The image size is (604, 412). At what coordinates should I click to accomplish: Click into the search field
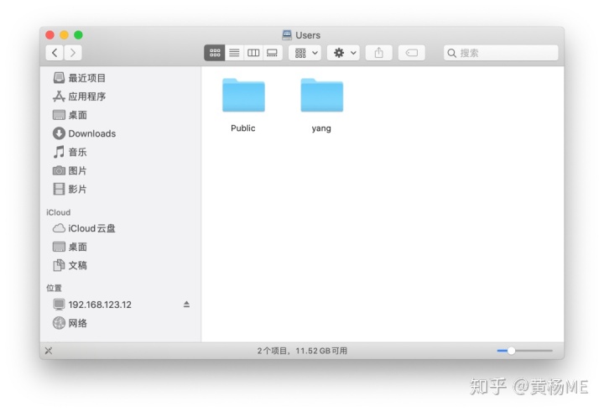tap(501, 53)
